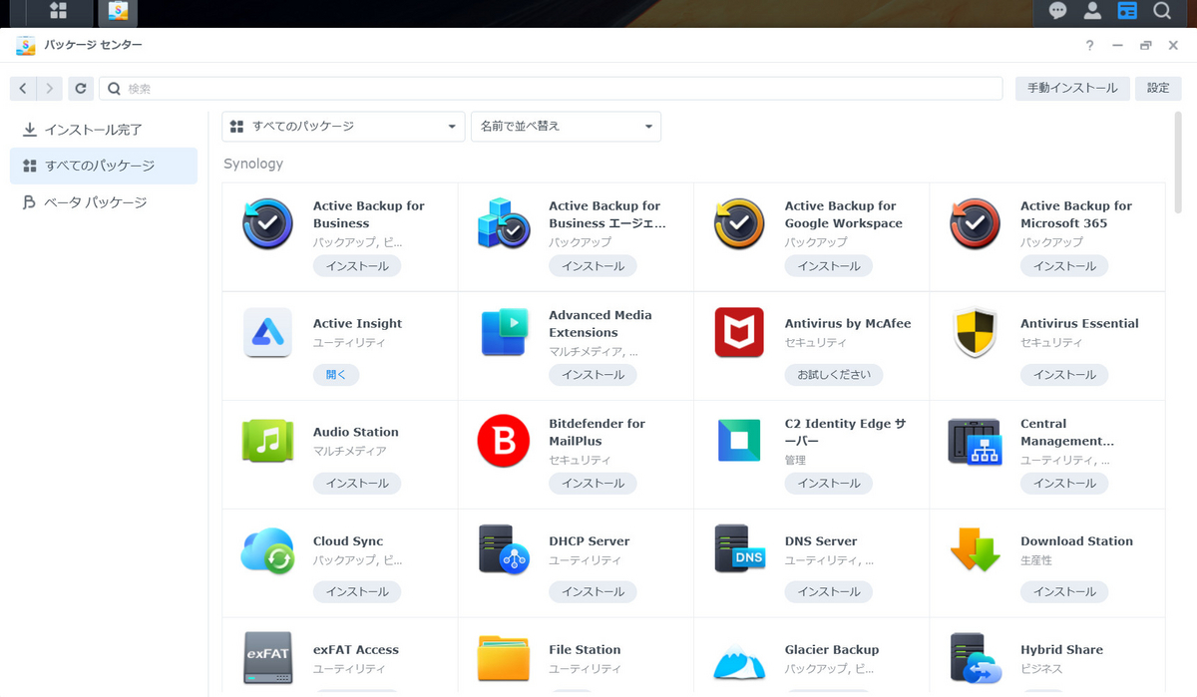1197x697 pixels.
Task: Open the 設定 button
Action: (1158, 89)
